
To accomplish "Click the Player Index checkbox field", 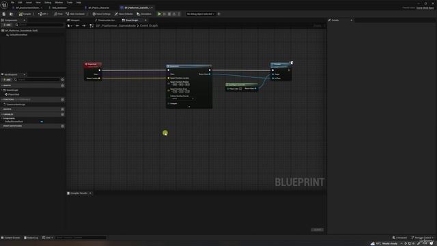I will [x=240, y=89].
